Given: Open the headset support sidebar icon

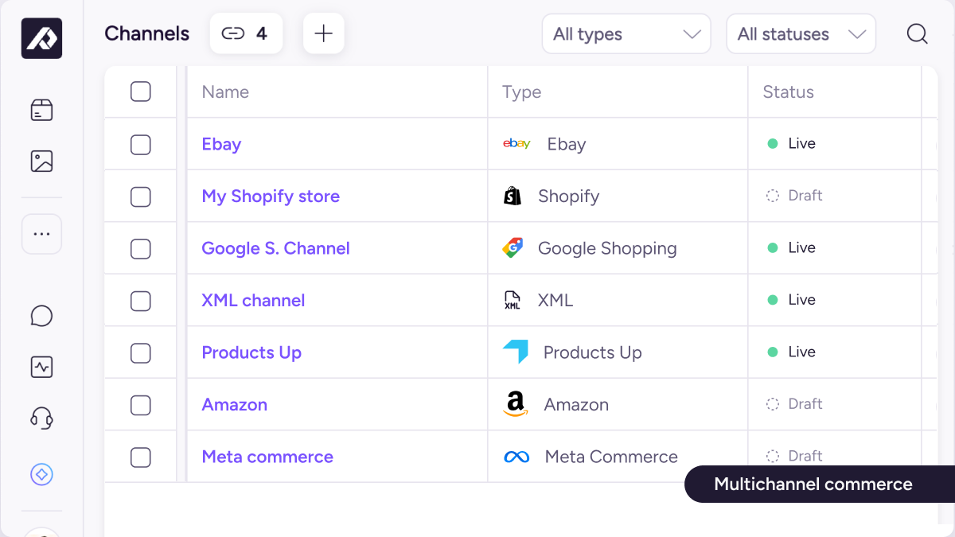Looking at the screenshot, I should click(41, 418).
